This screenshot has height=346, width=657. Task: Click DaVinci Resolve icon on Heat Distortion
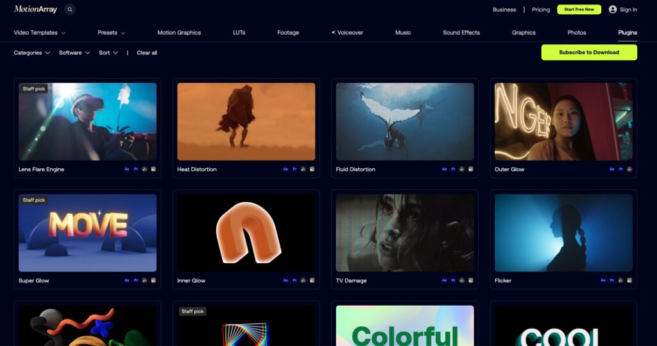[303, 169]
